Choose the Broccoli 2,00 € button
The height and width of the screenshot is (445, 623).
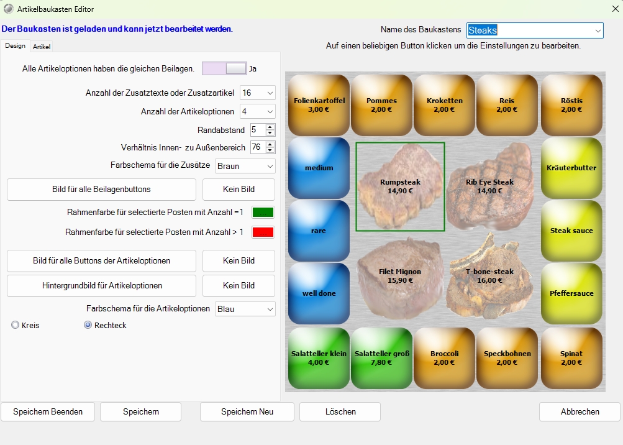(x=444, y=359)
